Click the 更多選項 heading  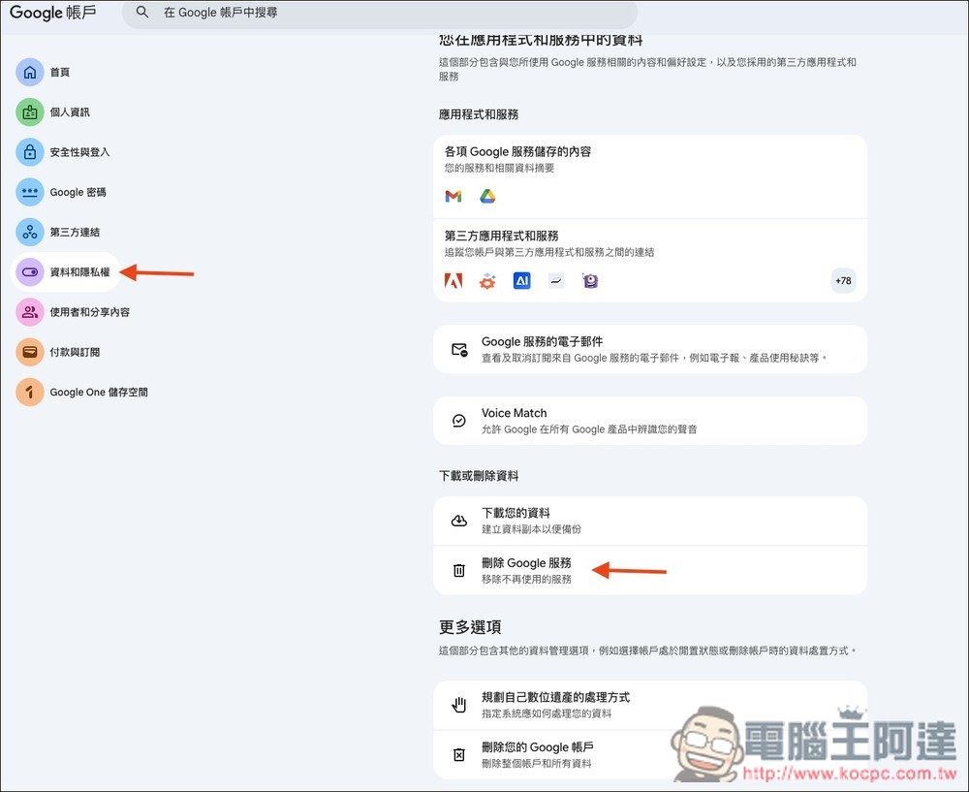point(470,627)
